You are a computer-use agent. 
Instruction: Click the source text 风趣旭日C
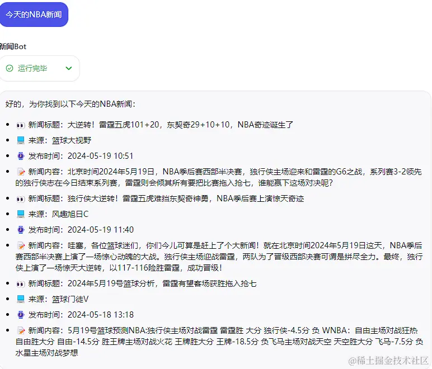click(70, 214)
